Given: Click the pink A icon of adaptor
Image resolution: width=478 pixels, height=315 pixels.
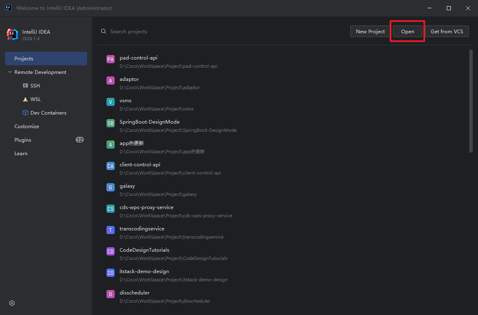Looking at the screenshot, I should (x=110, y=80).
